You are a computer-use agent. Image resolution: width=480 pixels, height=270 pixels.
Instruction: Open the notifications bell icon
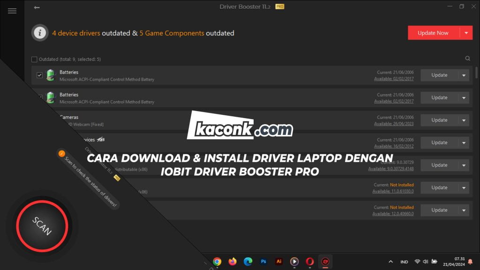pos(470,262)
